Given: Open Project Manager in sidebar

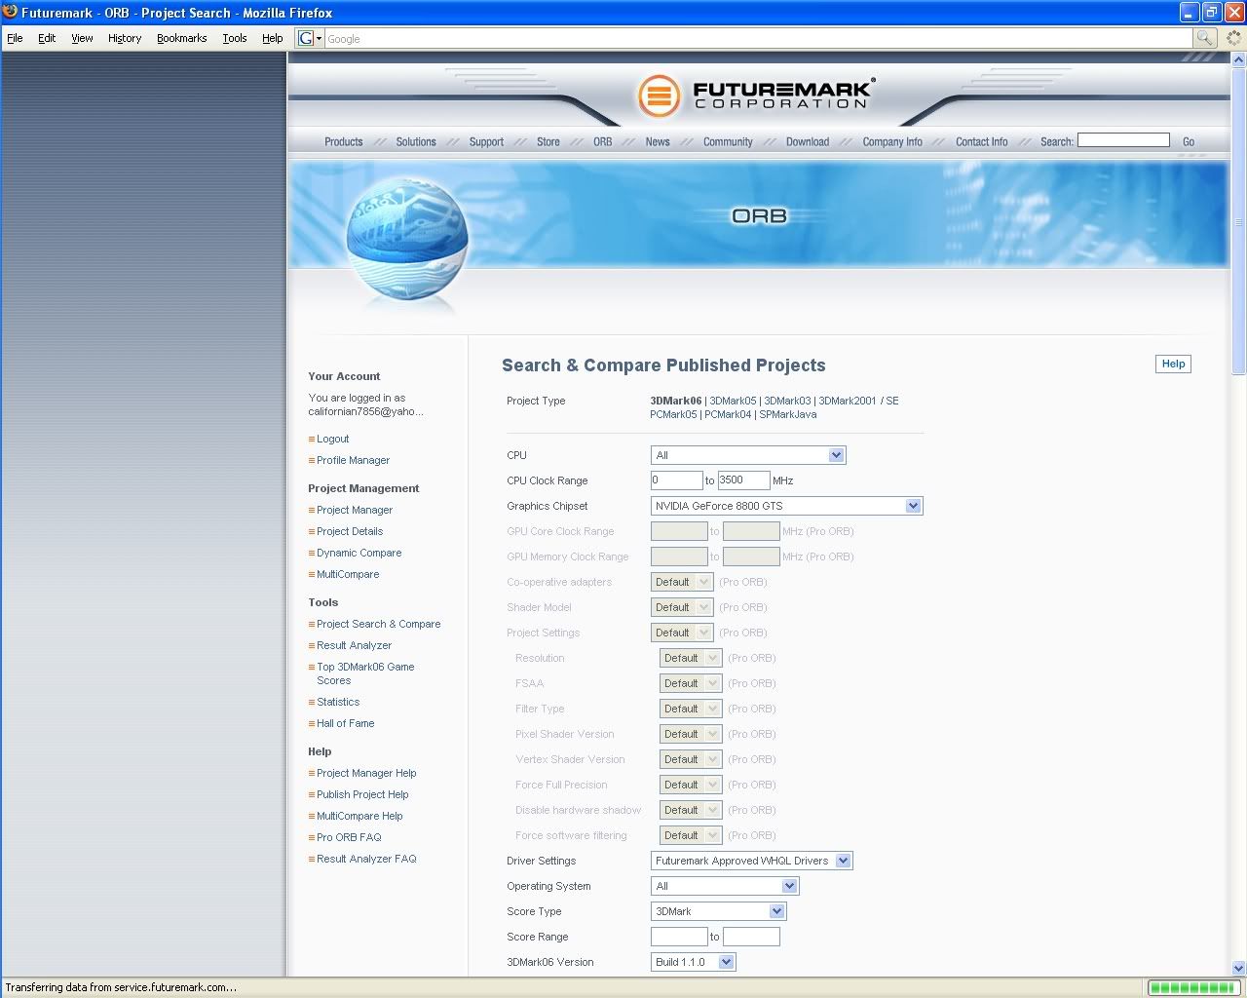Looking at the screenshot, I should pos(355,510).
